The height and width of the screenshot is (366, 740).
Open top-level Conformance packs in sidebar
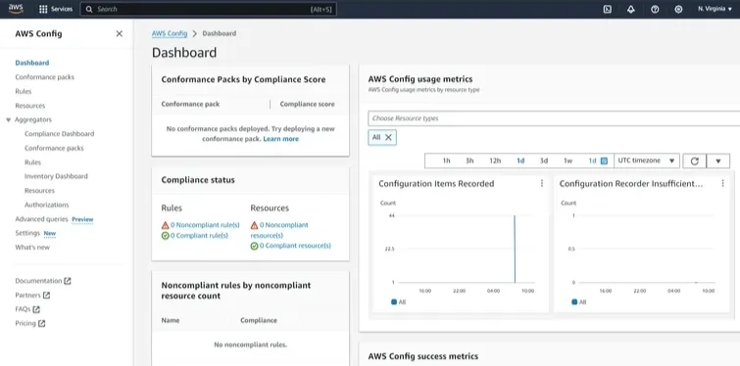[x=44, y=76]
